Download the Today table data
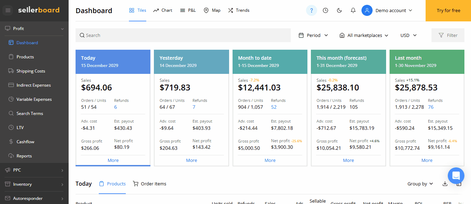471x204 pixels. pos(445,184)
